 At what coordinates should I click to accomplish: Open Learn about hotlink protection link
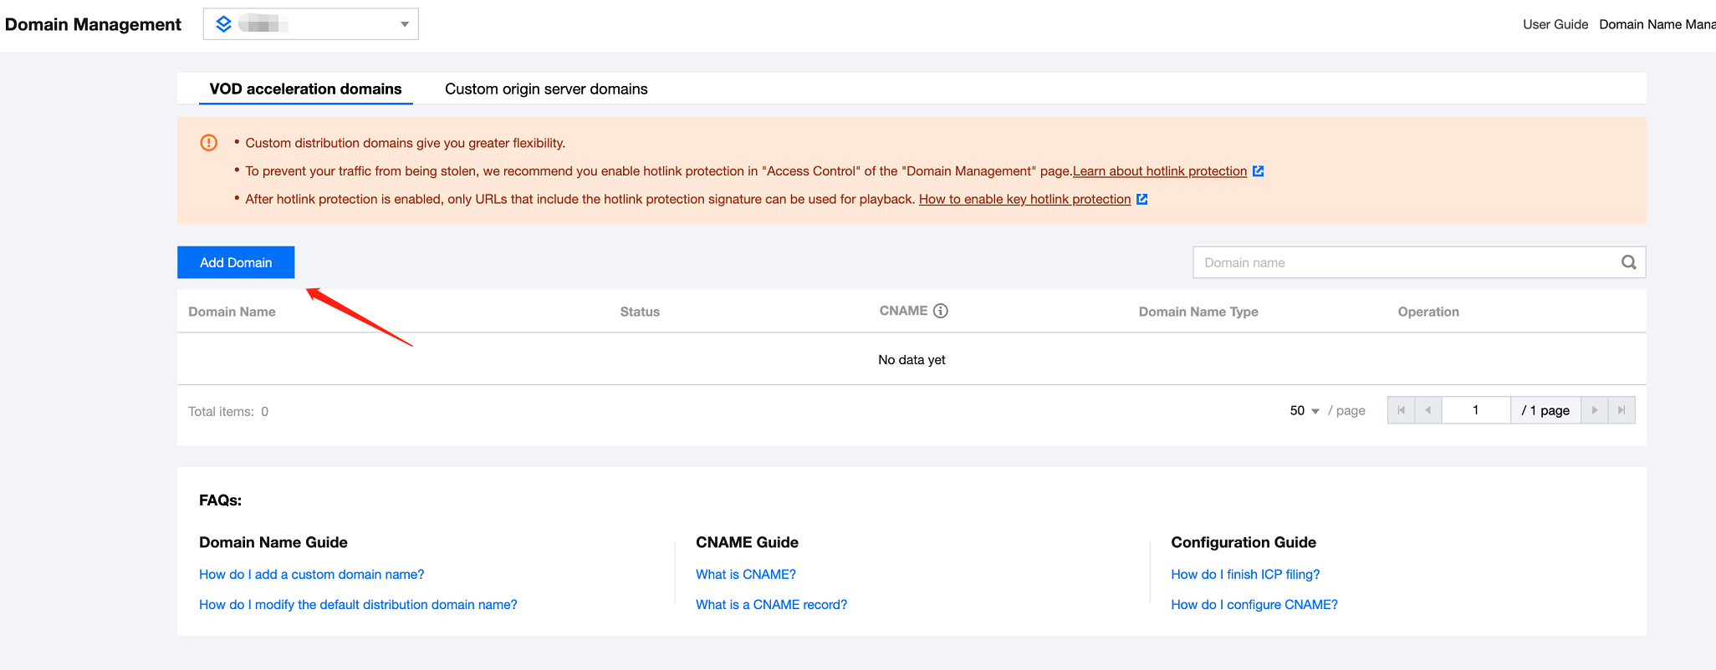pos(1159,171)
